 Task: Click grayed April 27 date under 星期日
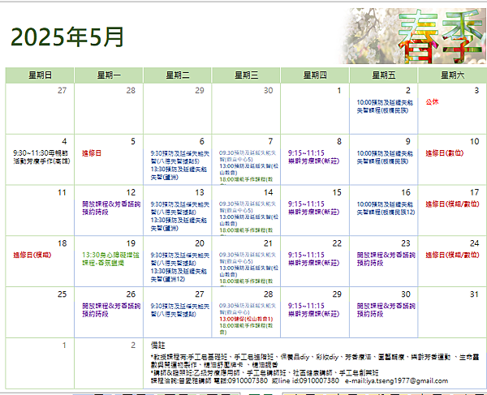62,90
